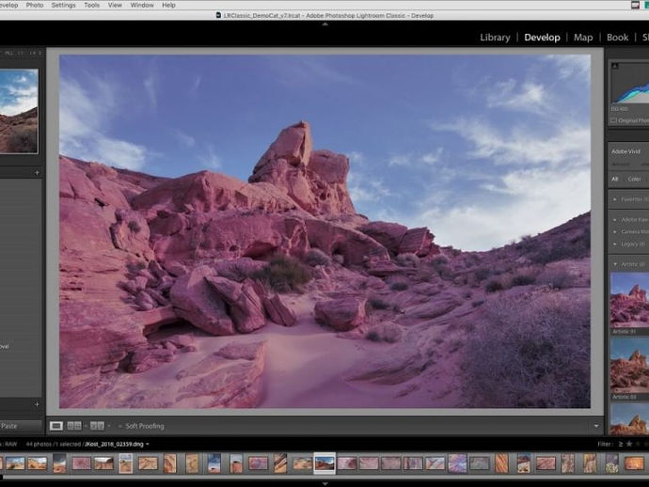Expand the Camera Matching profiles group

tap(615, 231)
